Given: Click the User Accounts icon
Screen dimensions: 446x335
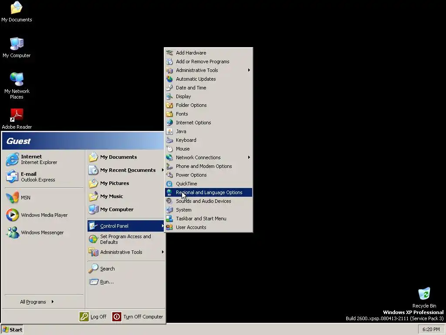Looking at the screenshot, I should pos(169,227).
